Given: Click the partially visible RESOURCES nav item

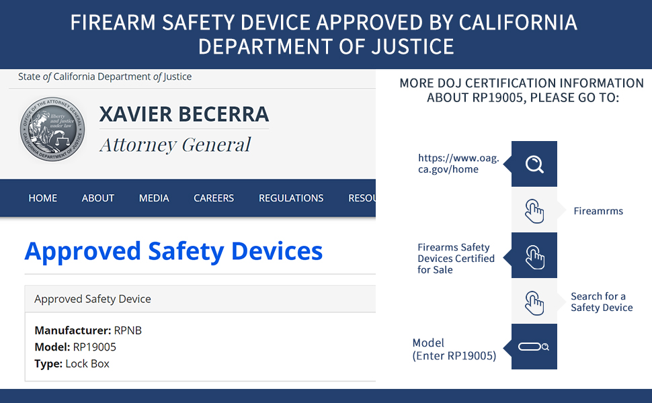Looking at the screenshot, I should point(362,198).
